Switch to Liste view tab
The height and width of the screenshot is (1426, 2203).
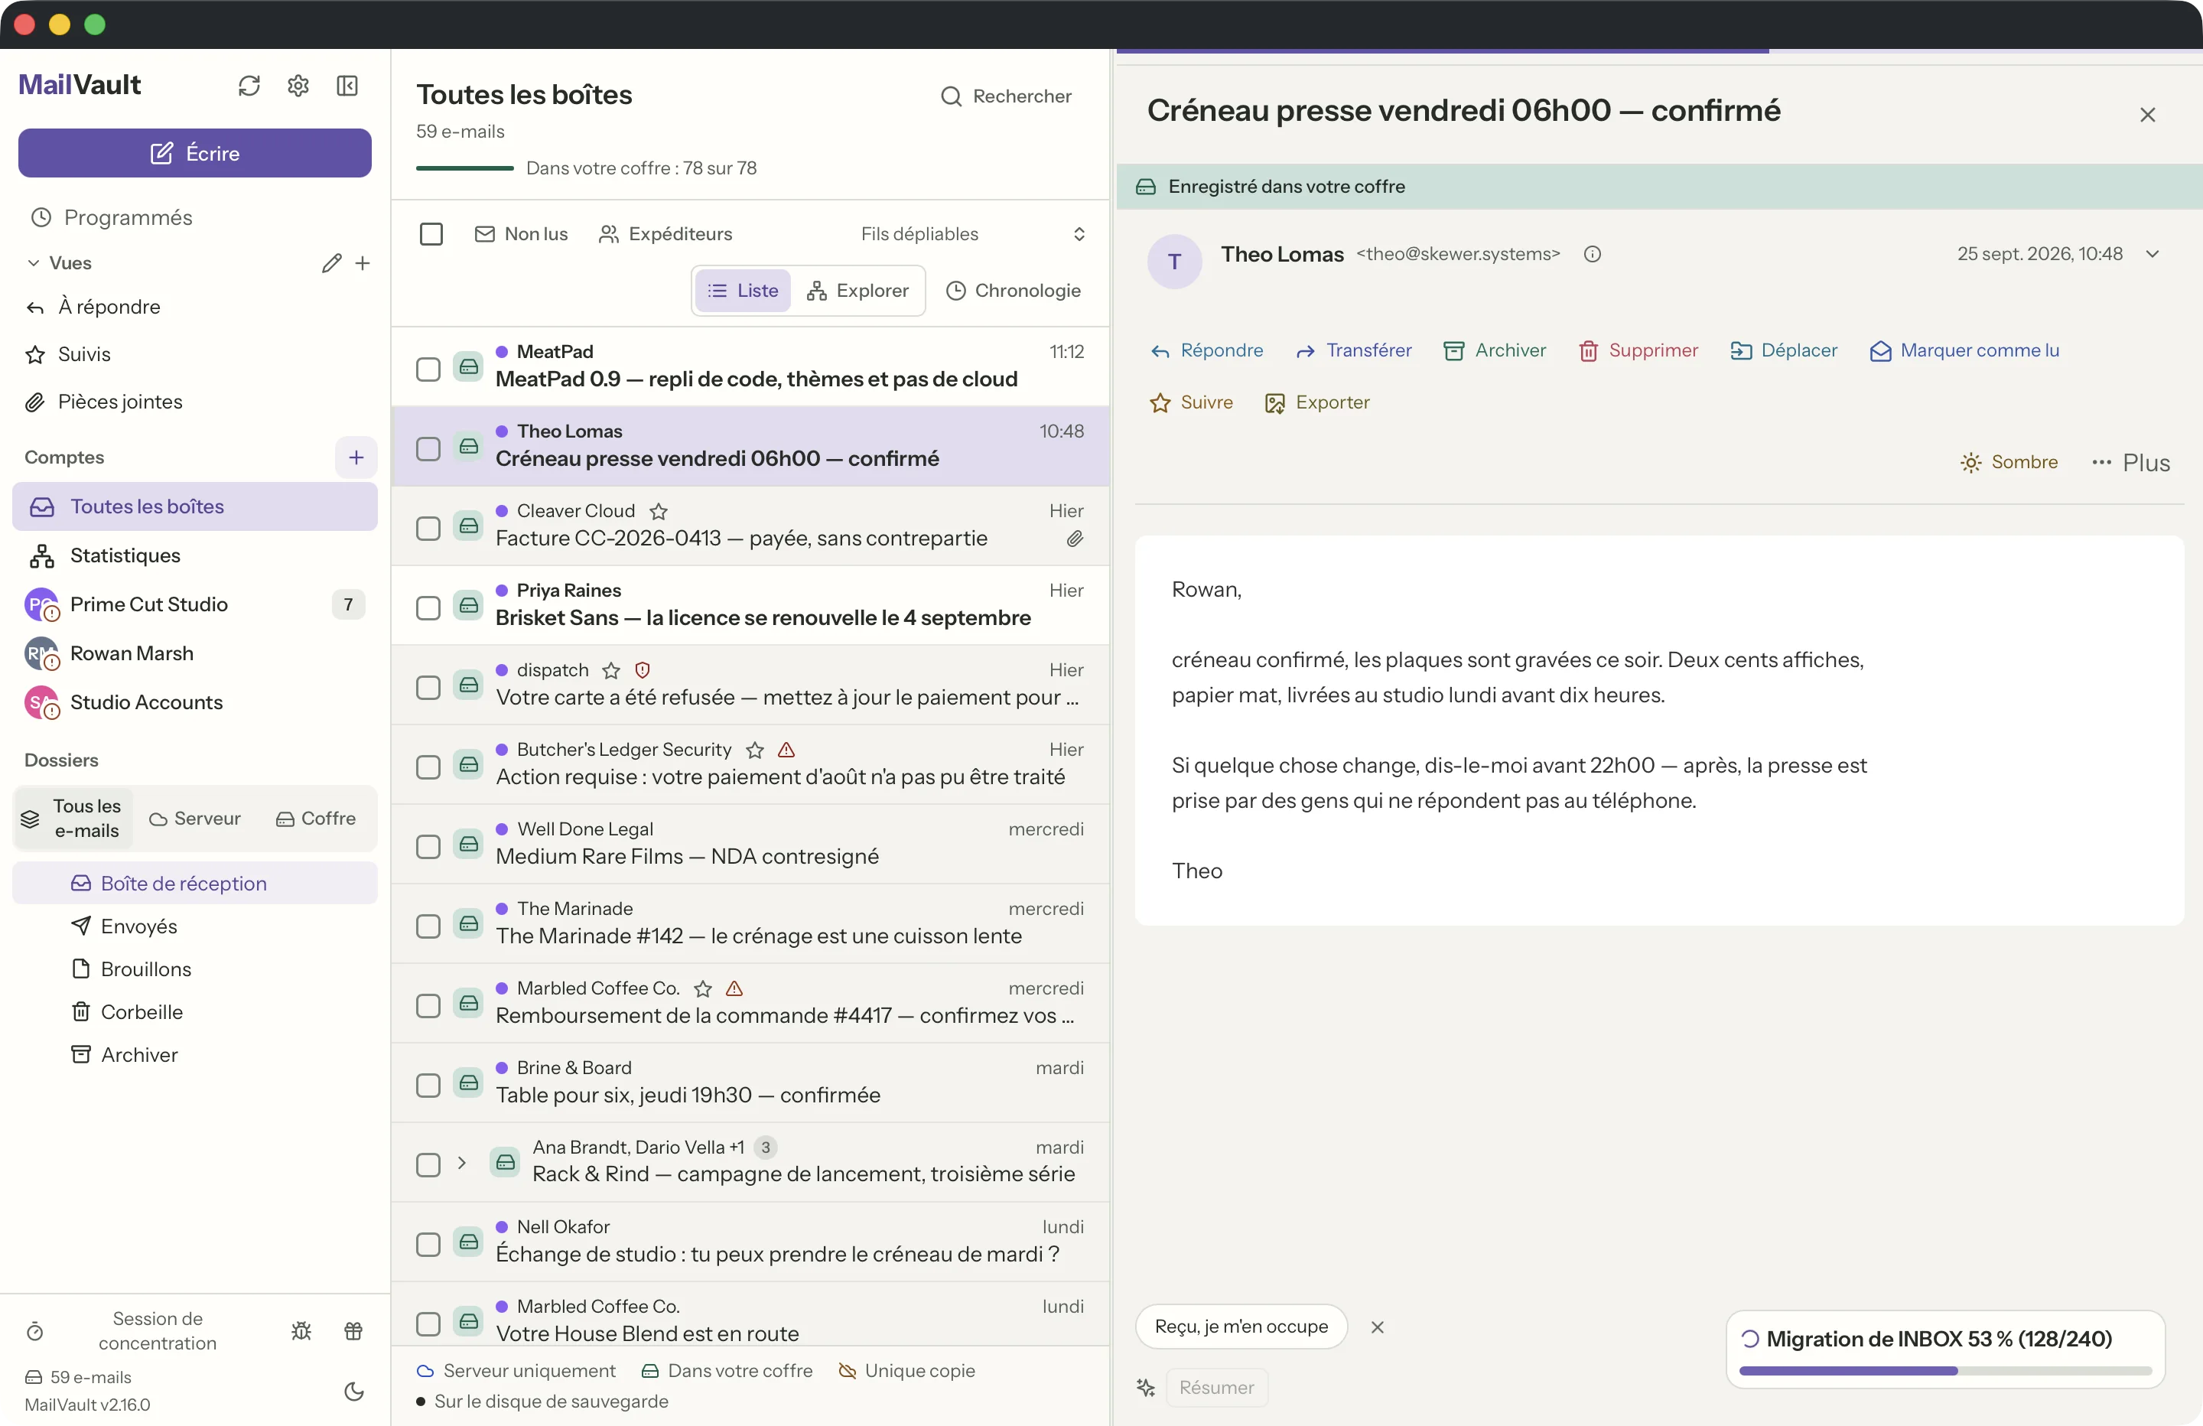click(x=744, y=291)
